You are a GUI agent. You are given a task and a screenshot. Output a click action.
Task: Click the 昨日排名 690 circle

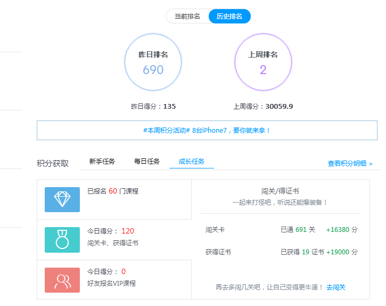pos(153,62)
